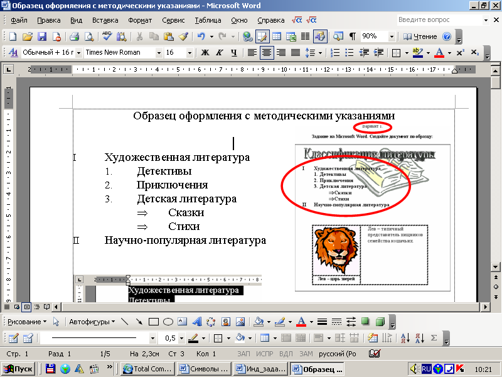Activate the Format Painter brush
Image resolution: width=502 pixels, height=377 pixels.
pos(183,36)
